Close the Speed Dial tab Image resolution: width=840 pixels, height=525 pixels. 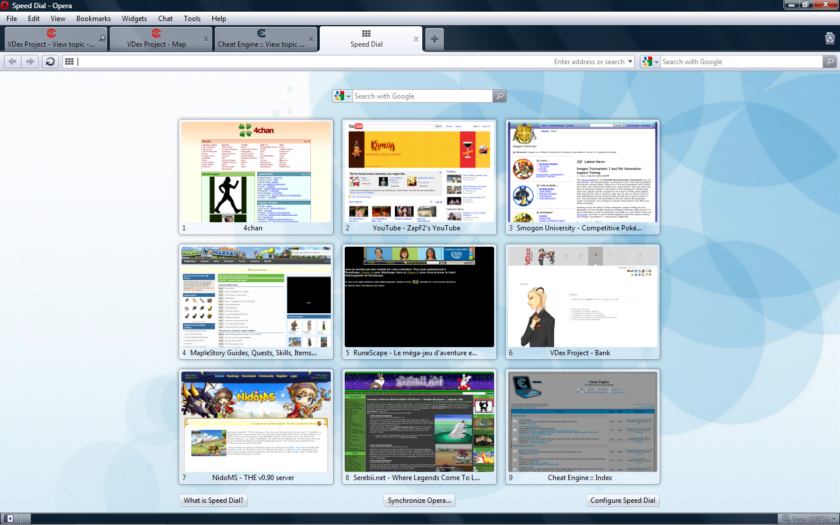[416, 39]
